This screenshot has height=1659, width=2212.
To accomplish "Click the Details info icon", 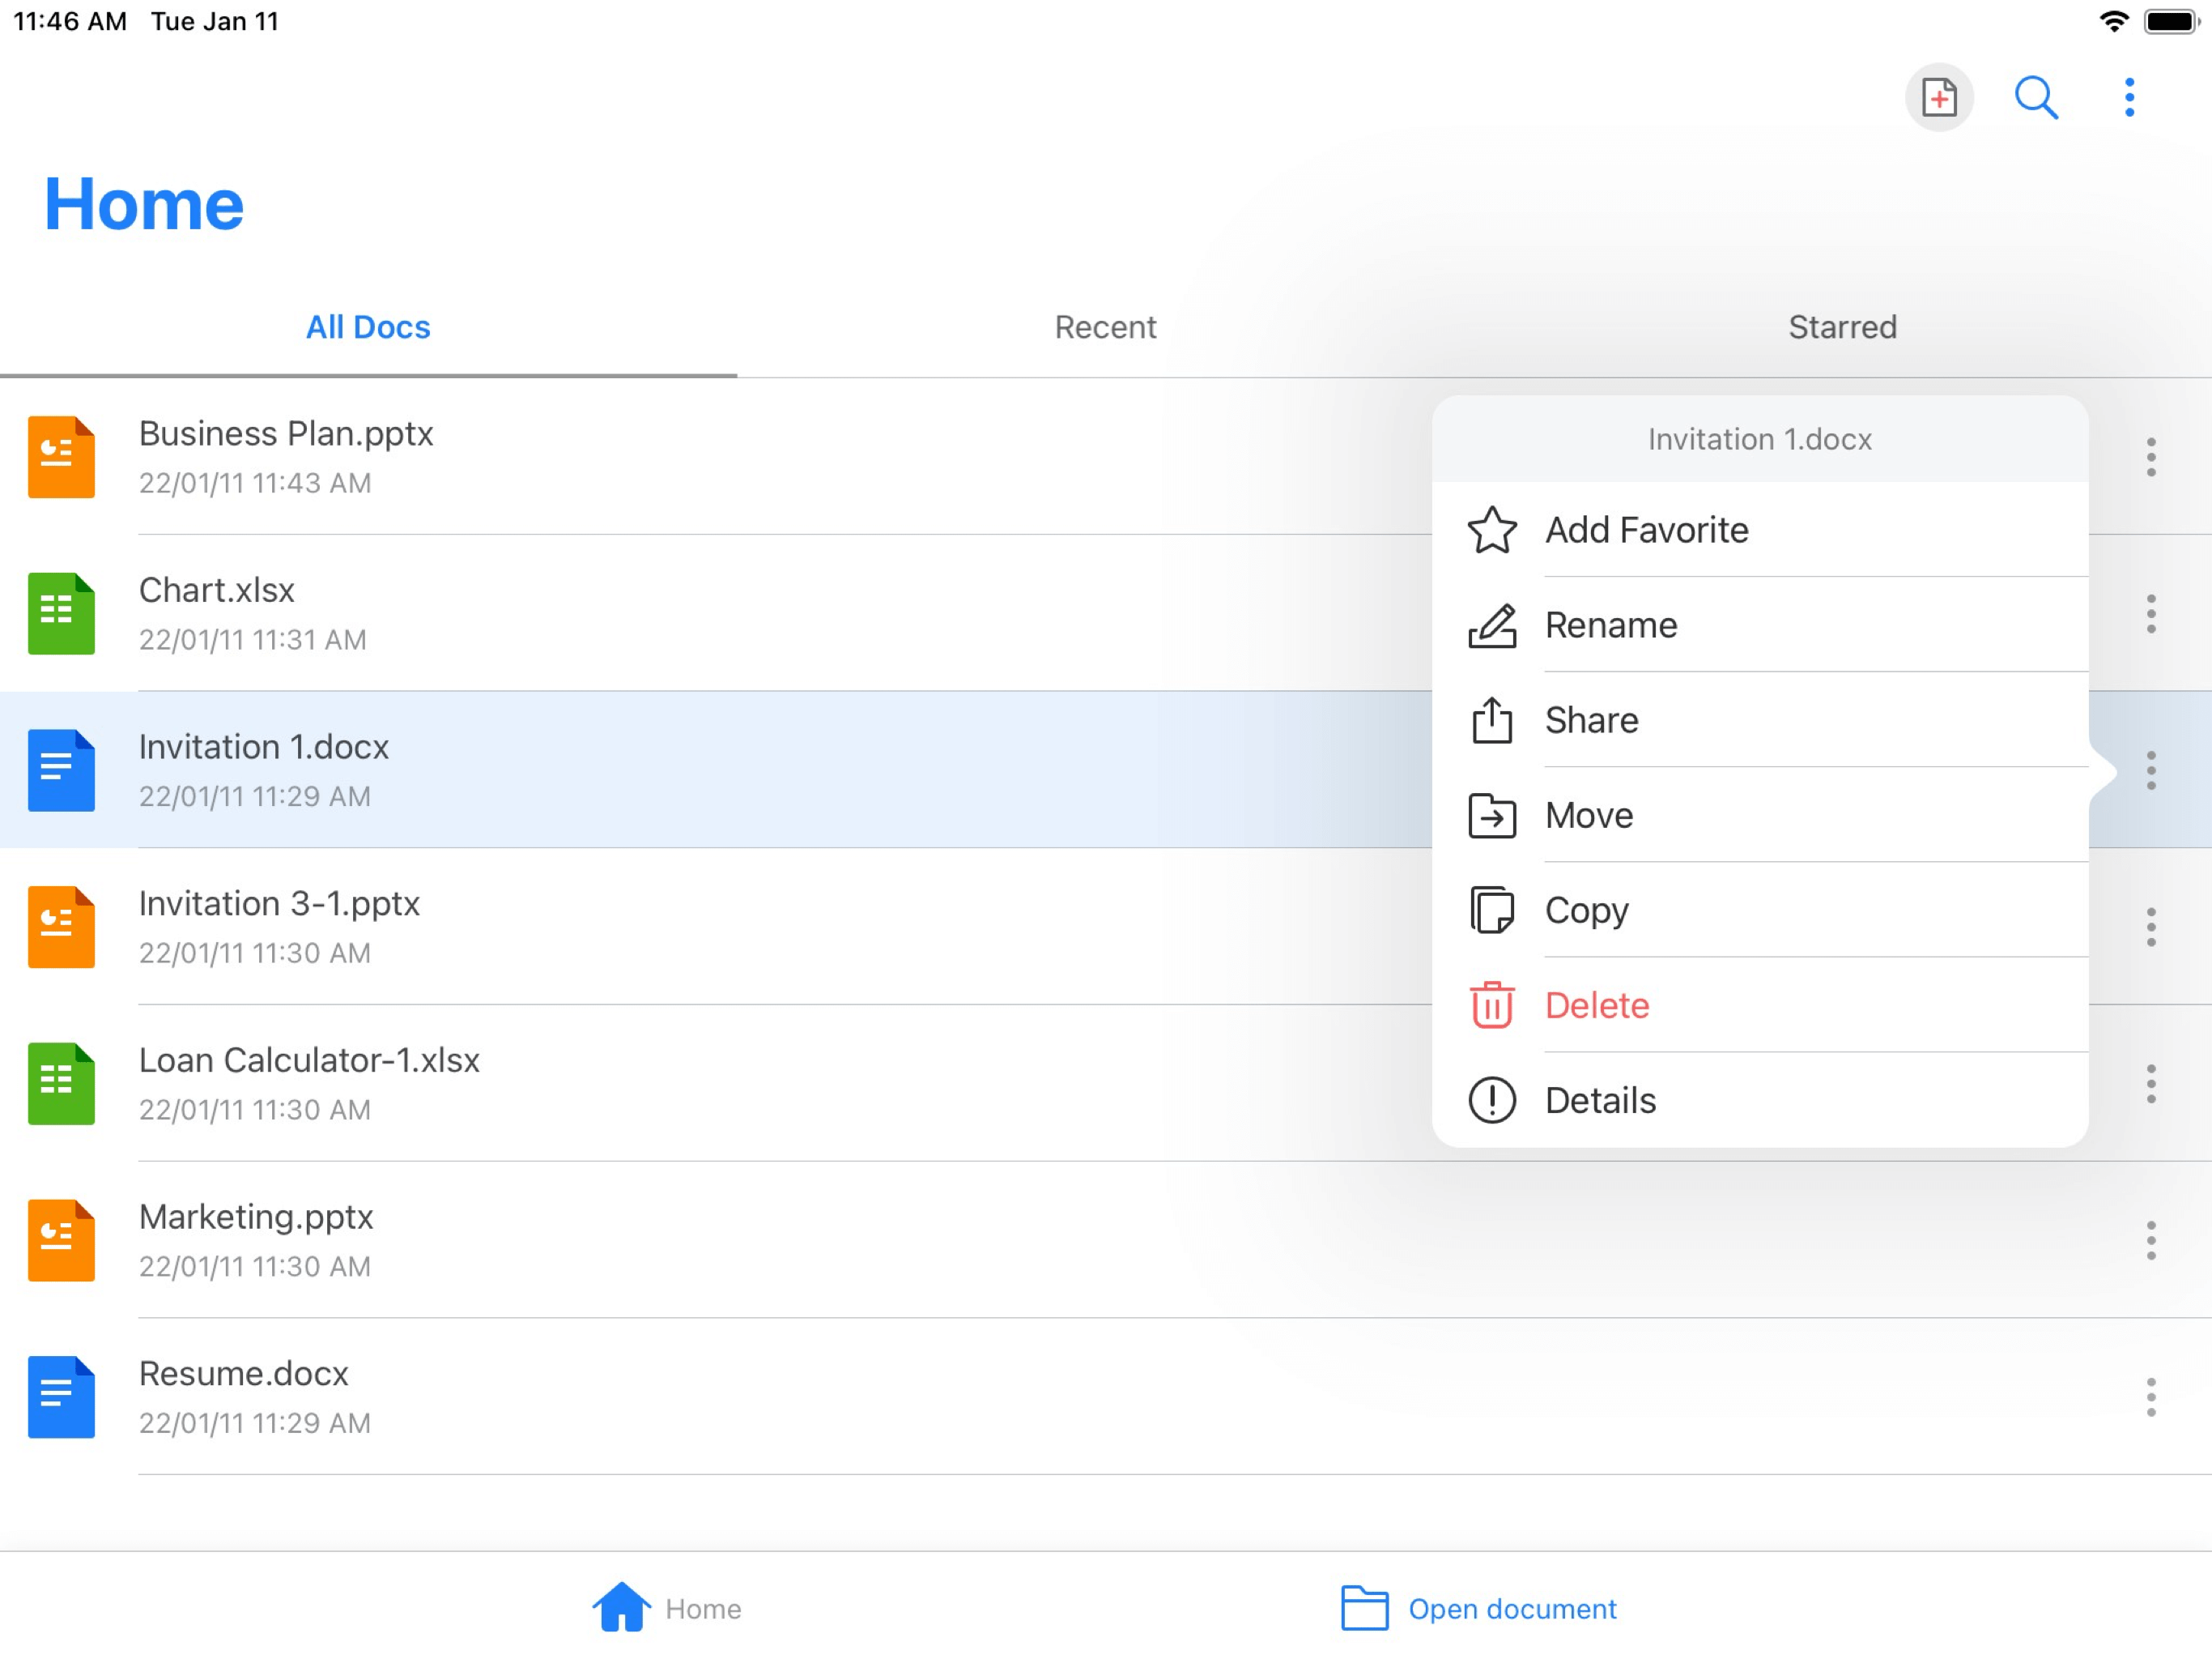I will pyautogui.click(x=1491, y=1100).
